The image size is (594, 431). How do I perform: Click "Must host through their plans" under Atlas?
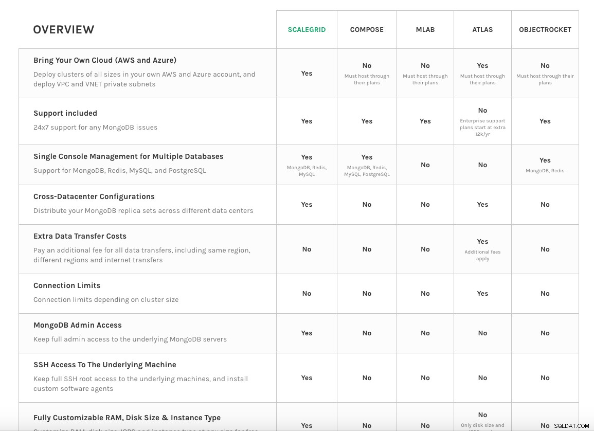pyautogui.click(x=482, y=79)
